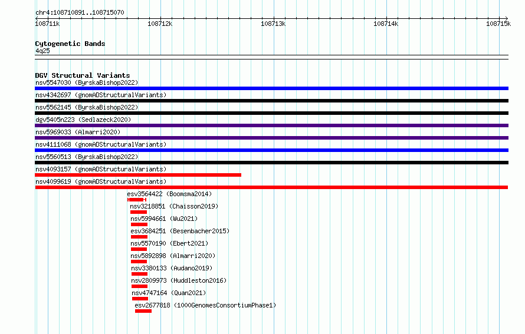Select nsv5570190 (Ebert2021) label

pyautogui.click(x=169, y=243)
